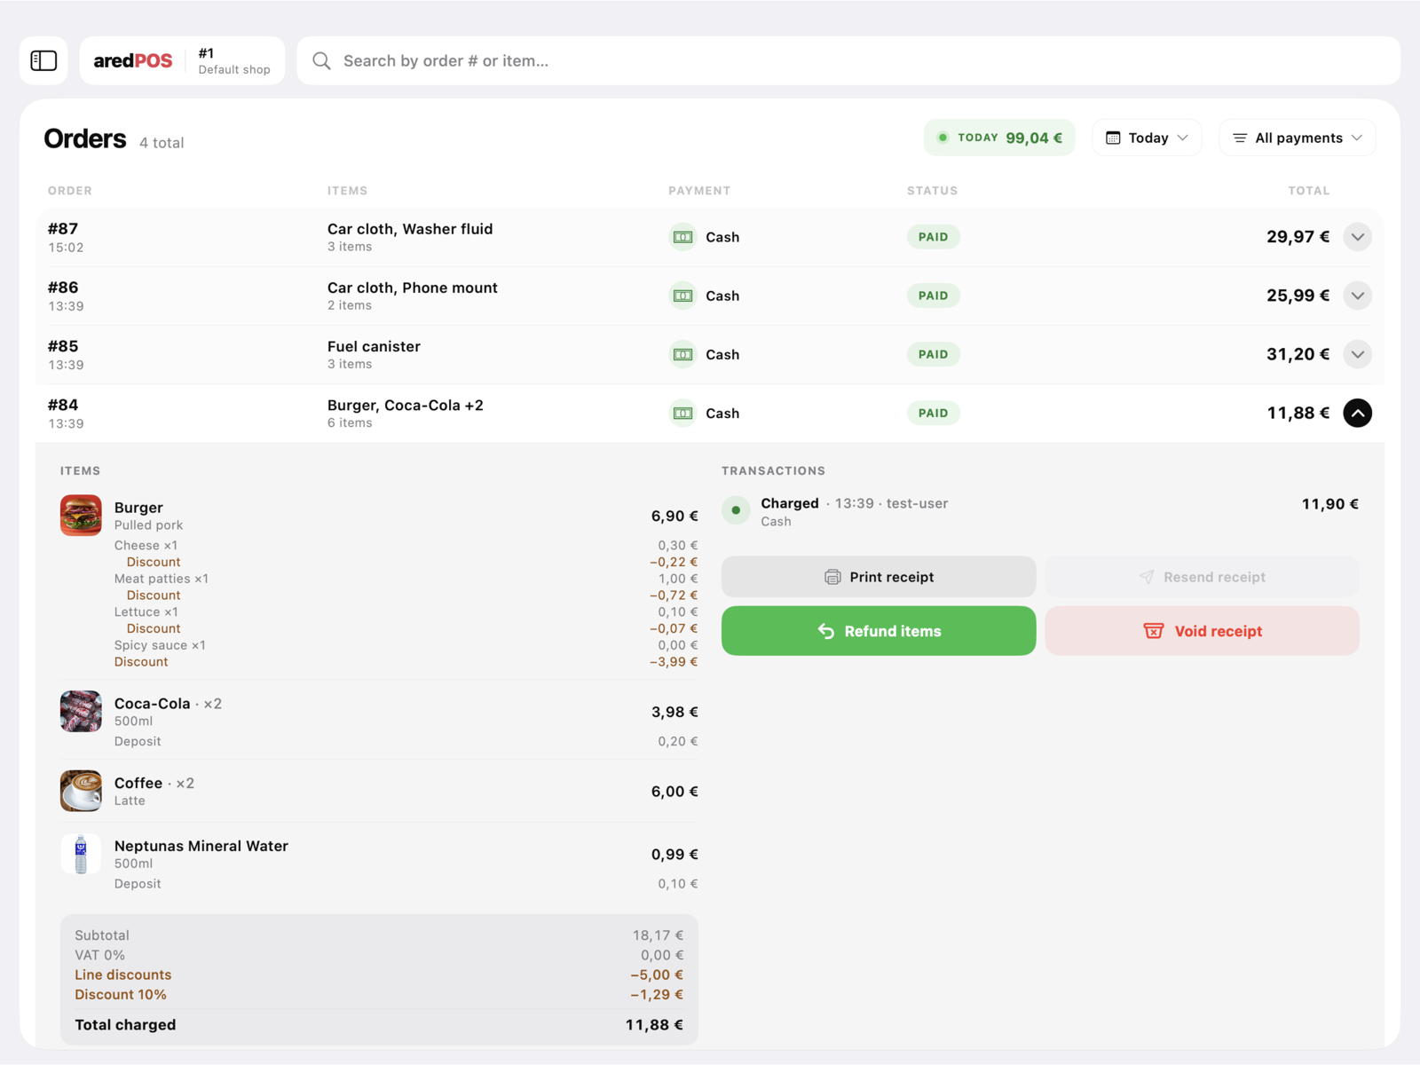Screen dimensions: 1420x1065
Task: Click the green Refund items button
Action: coord(879,631)
